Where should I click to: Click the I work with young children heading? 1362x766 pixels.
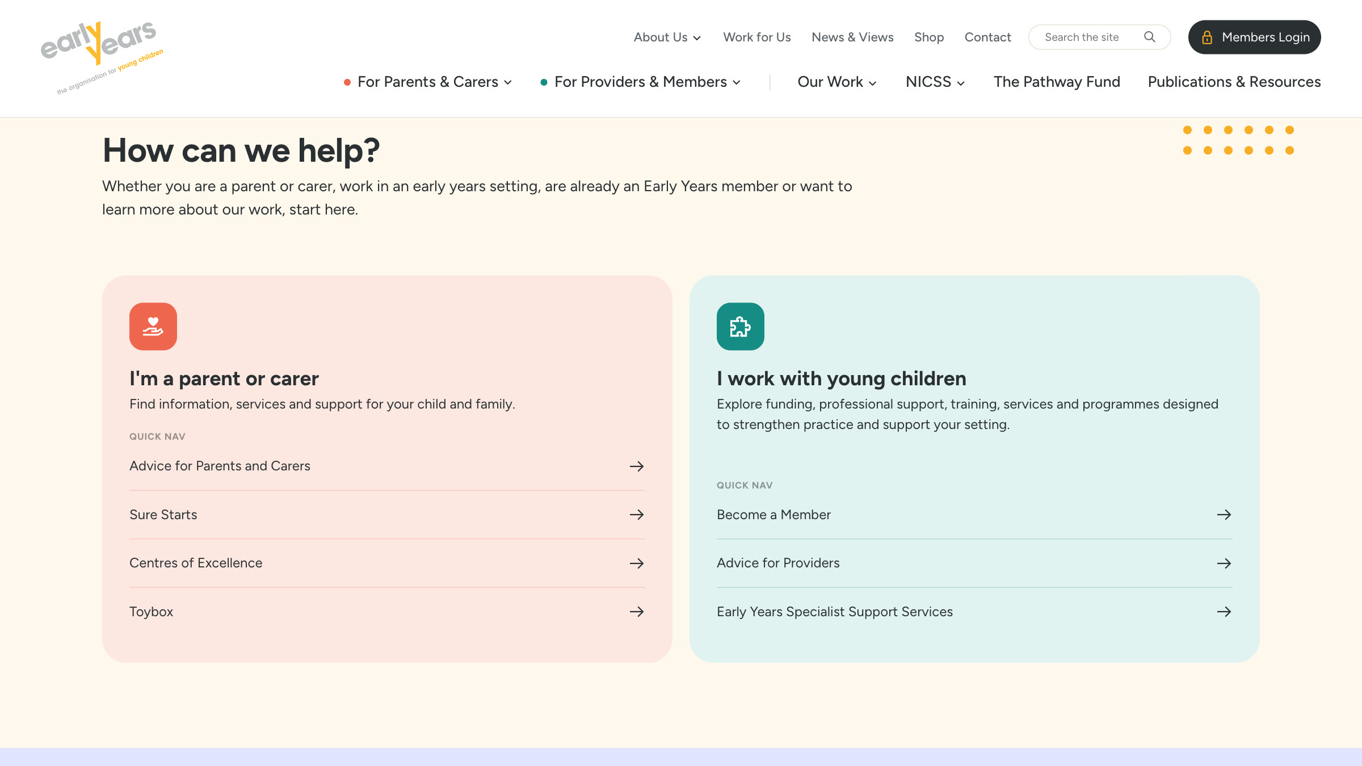(x=842, y=378)
